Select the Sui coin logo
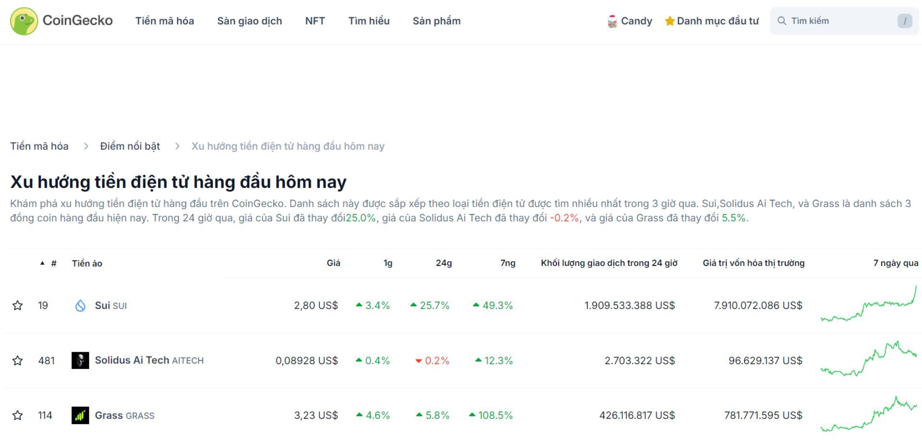The height and width of the screenshot is (442, 922). click(x=81, y=305)
